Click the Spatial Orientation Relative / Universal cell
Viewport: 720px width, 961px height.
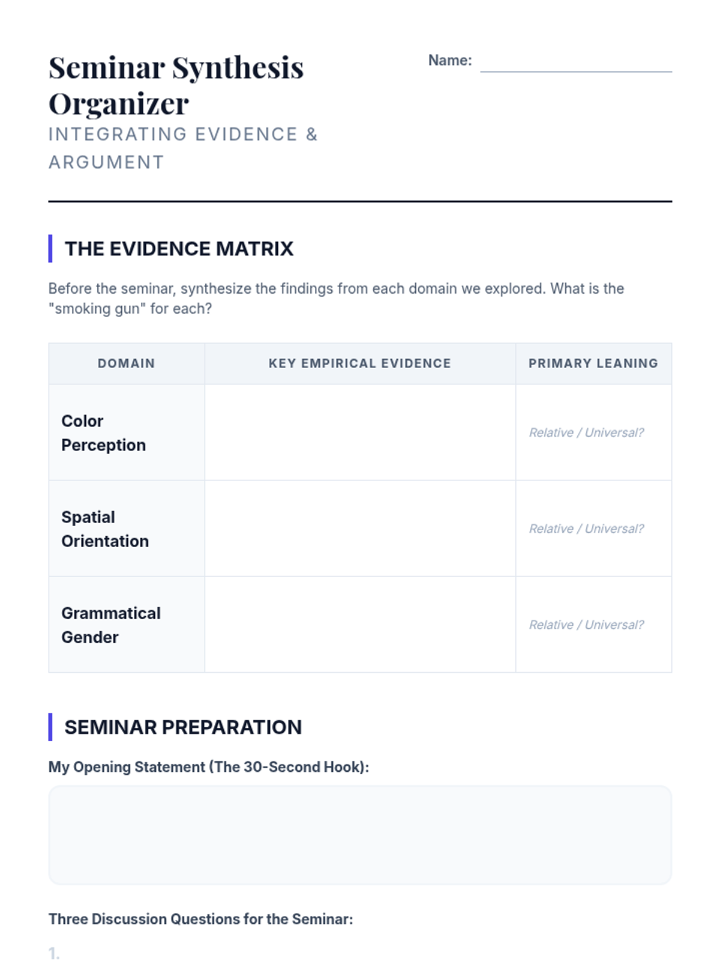[586, 529]
